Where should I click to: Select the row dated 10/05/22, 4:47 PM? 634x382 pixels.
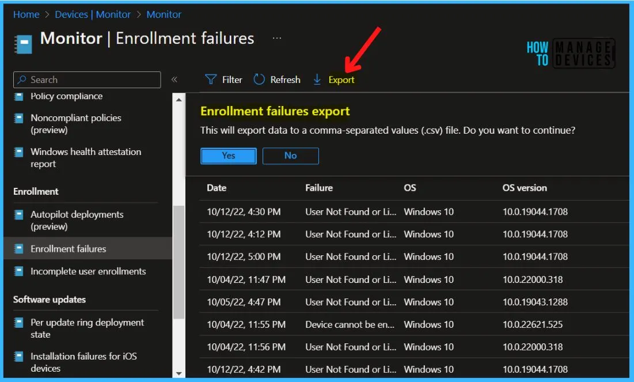click(x=414, y=302)
